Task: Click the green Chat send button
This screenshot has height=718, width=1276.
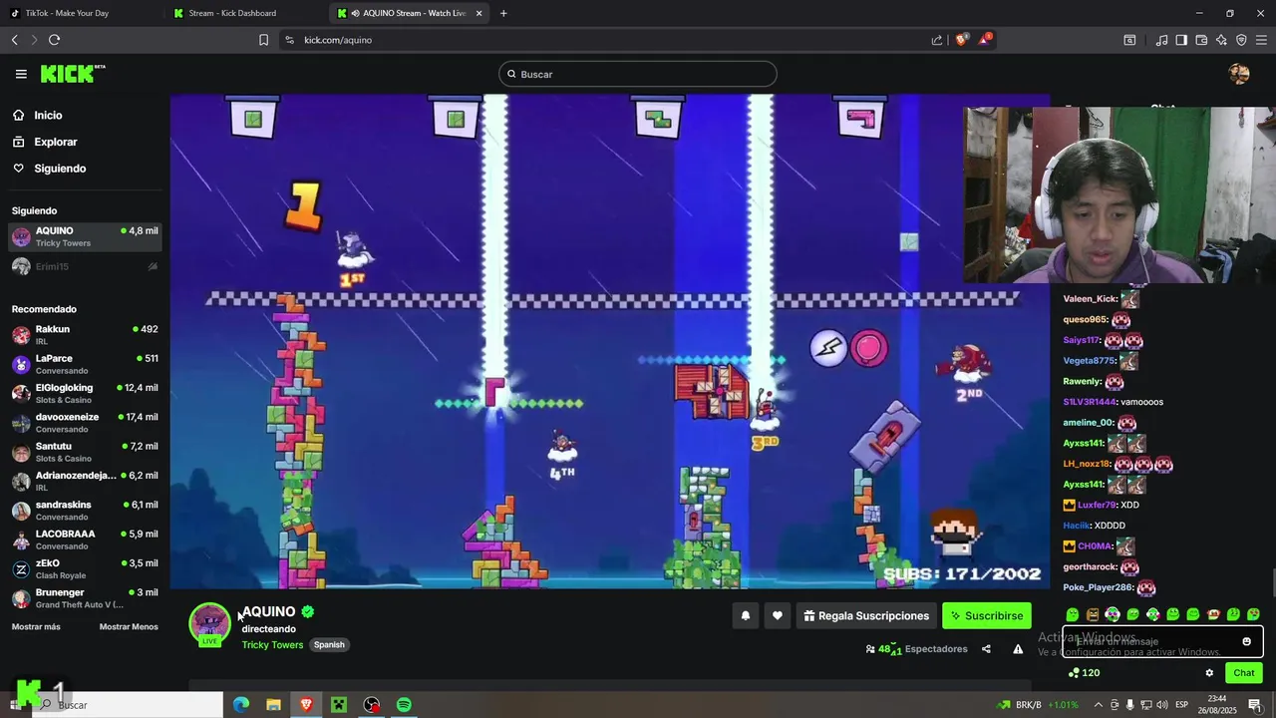Action: tap(1244, 673)
